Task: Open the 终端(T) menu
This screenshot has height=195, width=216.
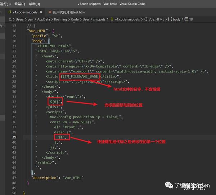Action: click(x=20, y=4)
